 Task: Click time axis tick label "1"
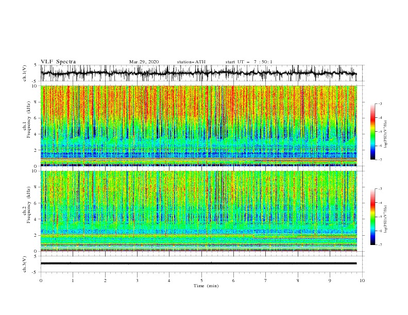coord(73,281)
